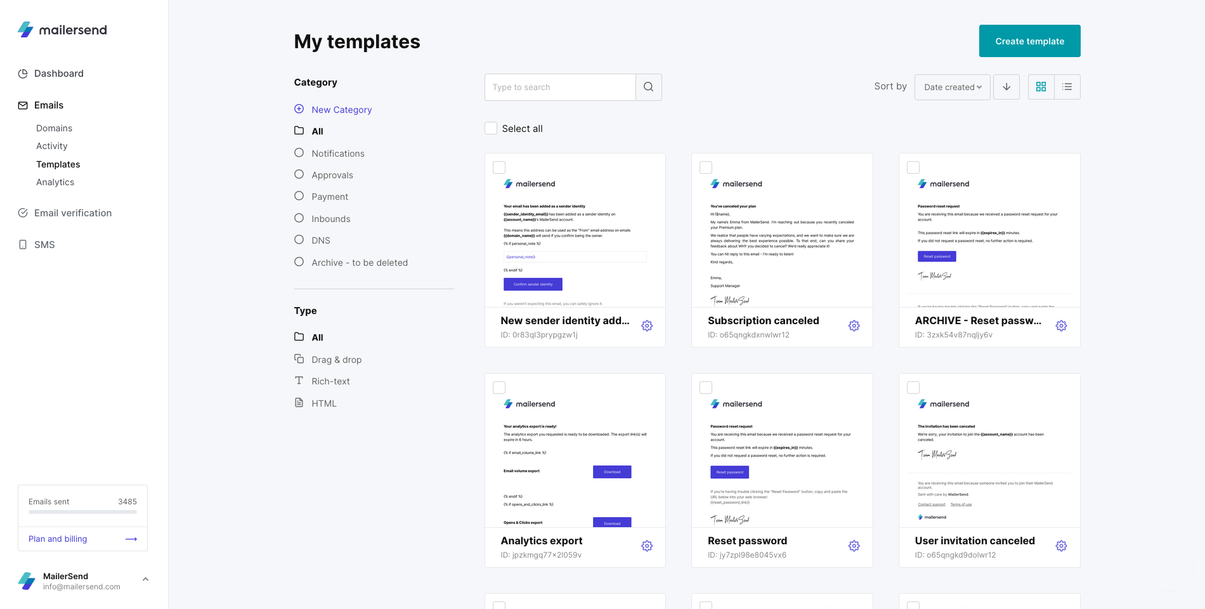Tick checkbox on User invitation canceled card
The height and width of the screenshot is (609, 1205).
pyautogui.click(x=913, y=388)
